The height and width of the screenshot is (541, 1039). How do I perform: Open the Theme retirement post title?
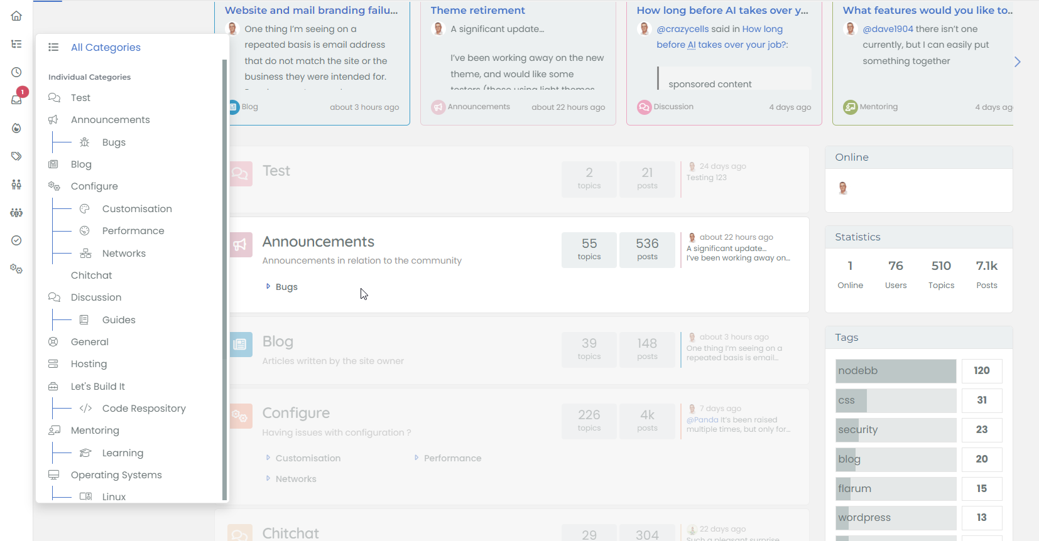(x=477, y=10)
